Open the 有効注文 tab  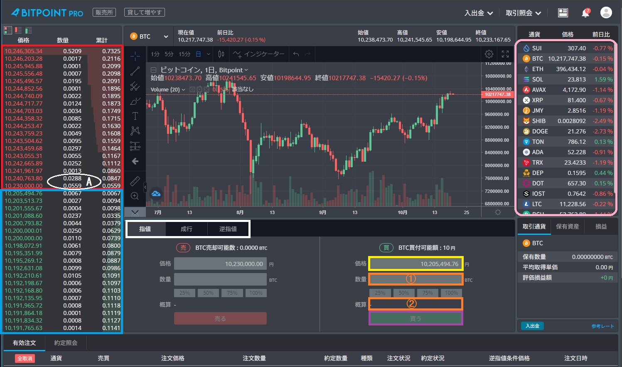pyautogui.click(x=25, y=343)
